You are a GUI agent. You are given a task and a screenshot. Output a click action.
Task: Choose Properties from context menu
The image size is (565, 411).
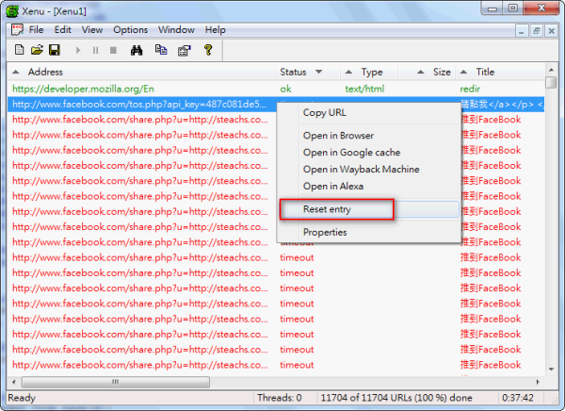click(368, 232)
